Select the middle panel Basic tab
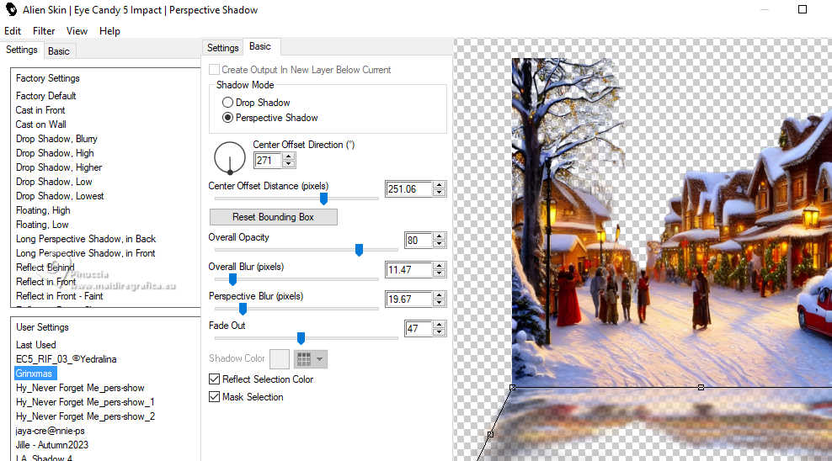This screenshot has height=461, width=832. coord(260,46)
